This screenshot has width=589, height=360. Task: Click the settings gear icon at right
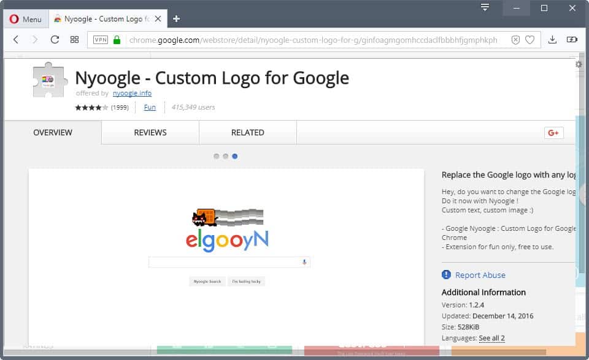[579, 64]
